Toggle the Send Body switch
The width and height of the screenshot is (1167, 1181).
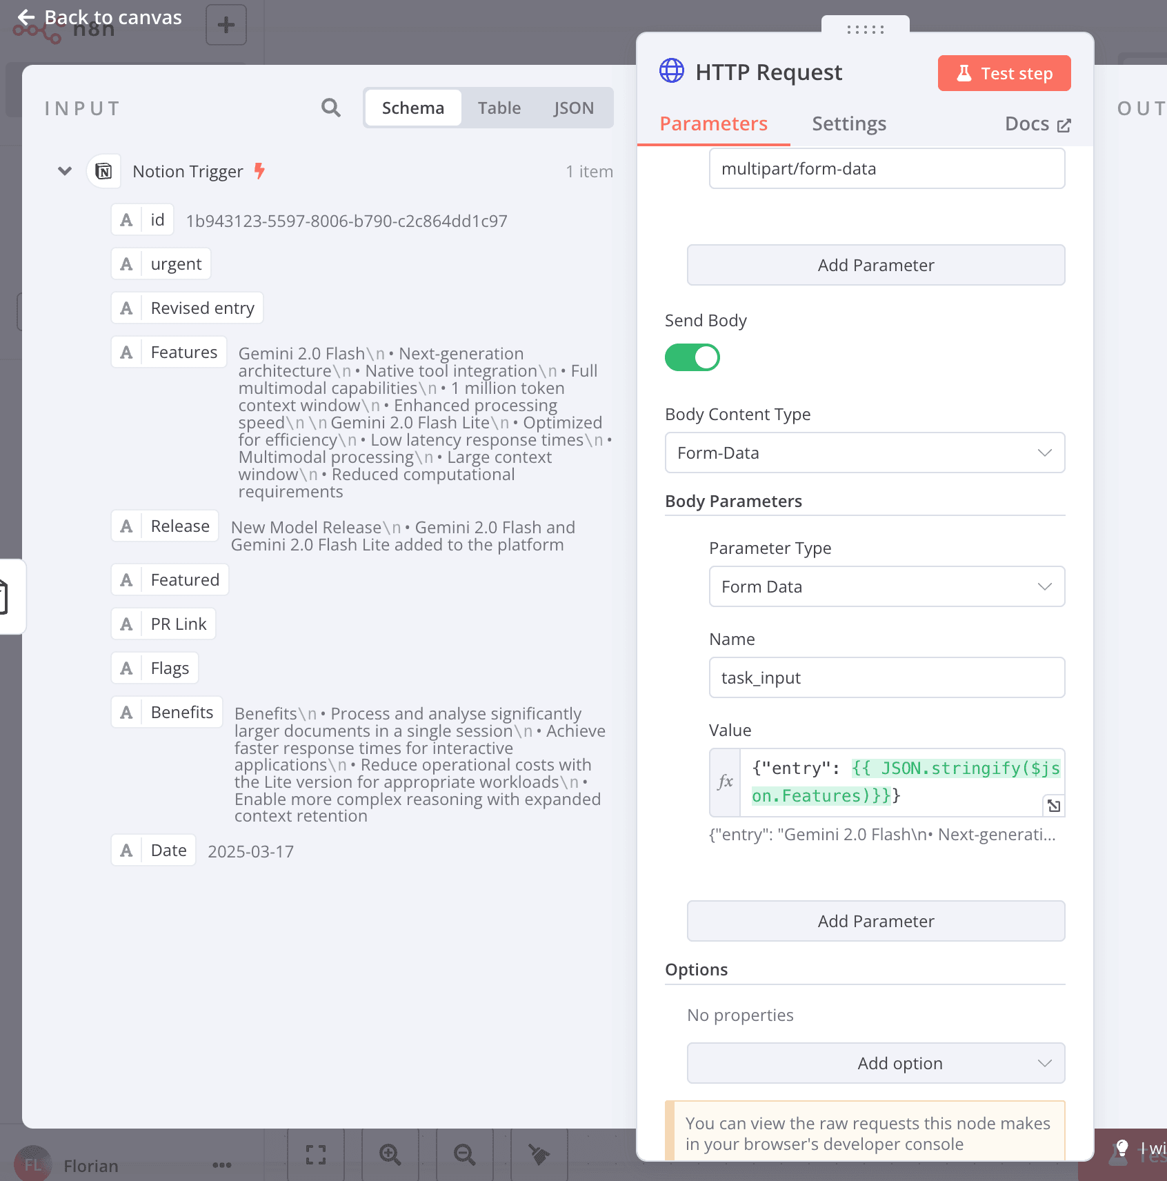[692, 357]
